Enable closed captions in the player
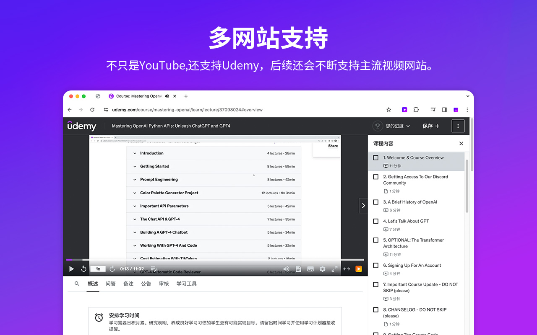Image resolution: width=537 pixels, height=335 pixels. tap(310, 269)
